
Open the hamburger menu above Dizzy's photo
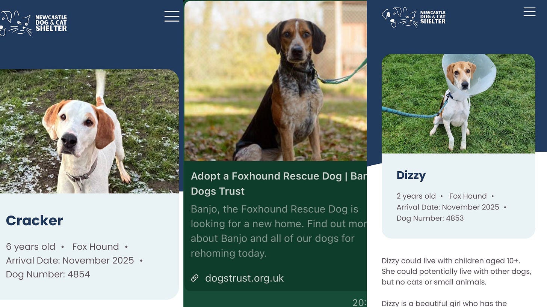point(529,12)
